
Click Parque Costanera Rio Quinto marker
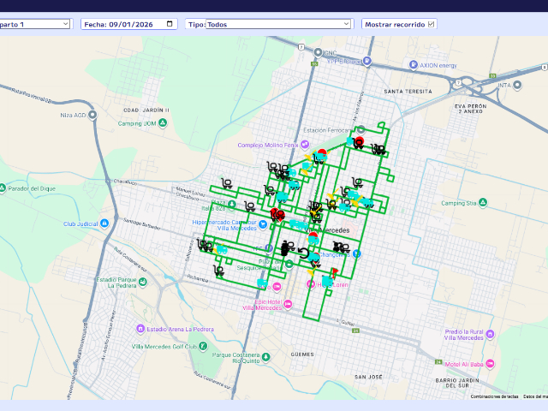tap(267, 354)
